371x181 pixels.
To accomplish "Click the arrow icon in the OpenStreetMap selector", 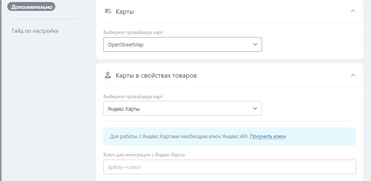I will pos(255,44).
